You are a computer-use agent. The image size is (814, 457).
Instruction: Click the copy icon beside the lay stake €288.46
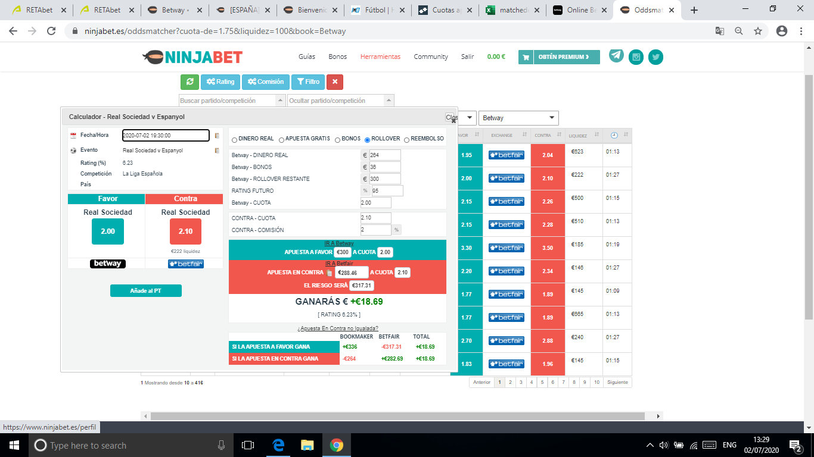pos(329,273)
